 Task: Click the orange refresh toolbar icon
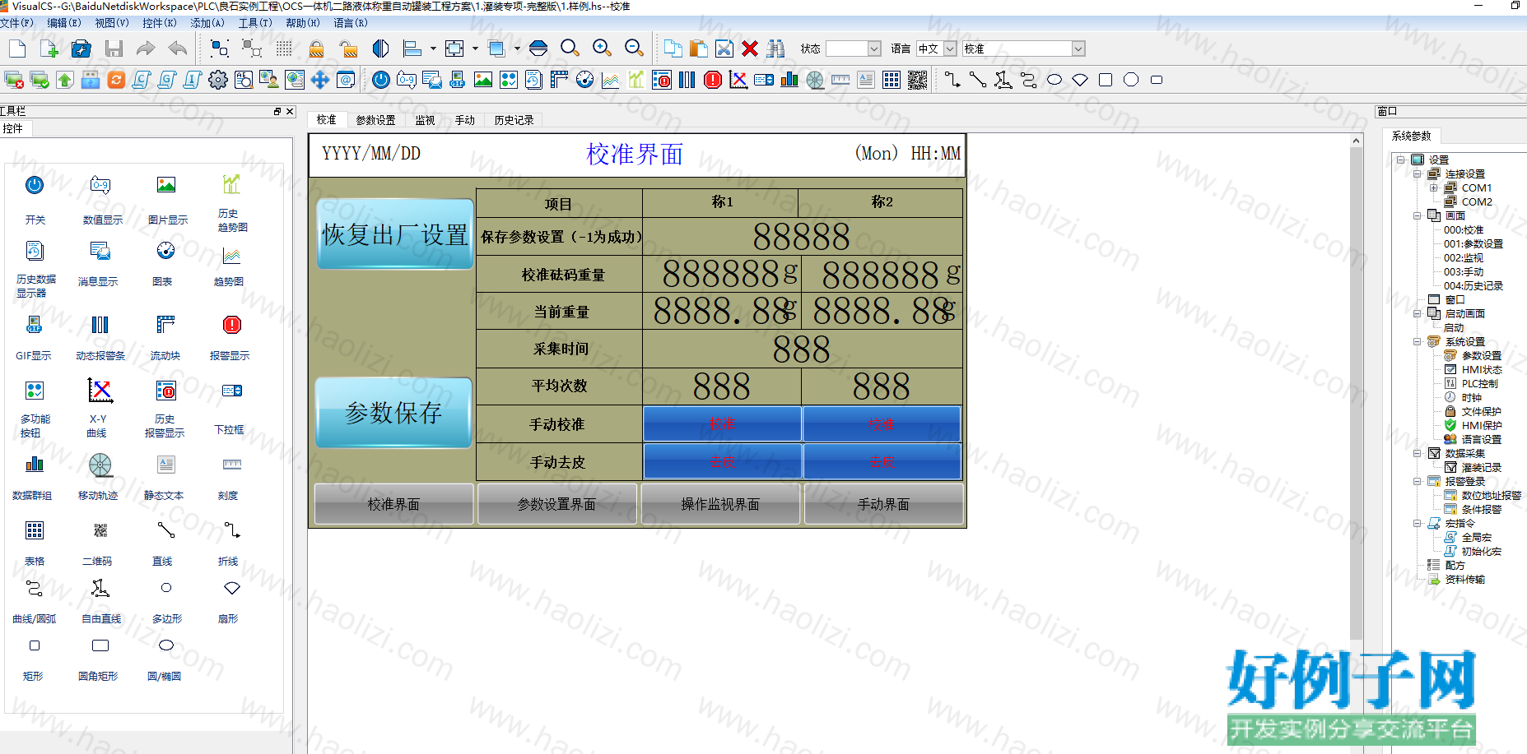pyautogui.click(x=116, y=80)
